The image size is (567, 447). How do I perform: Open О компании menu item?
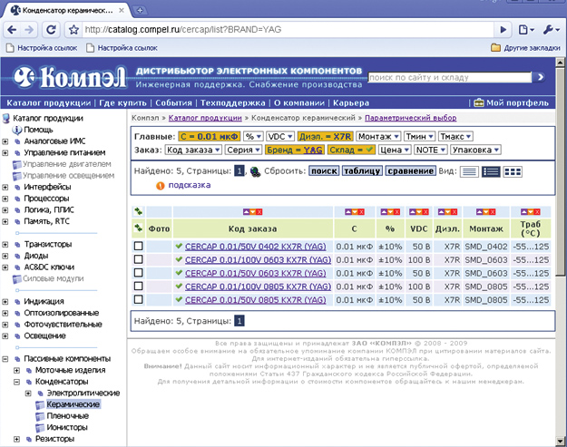pyautogui.click(x=299, y=103)
